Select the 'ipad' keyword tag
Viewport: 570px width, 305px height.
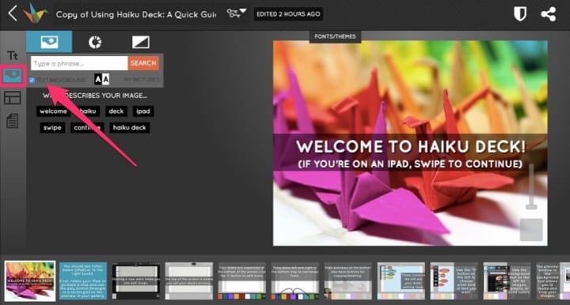[x=143, y=111]
